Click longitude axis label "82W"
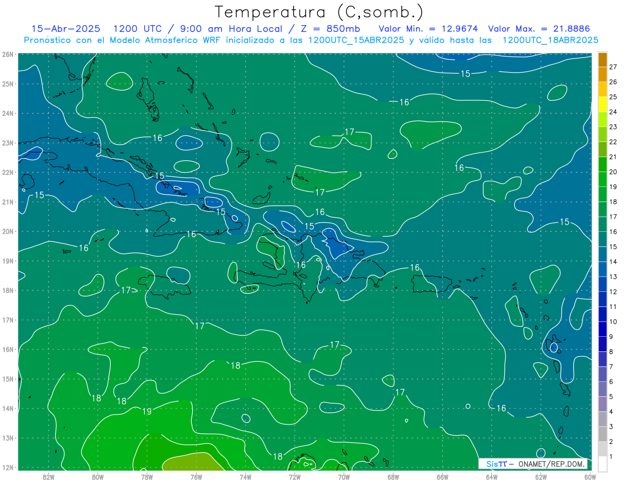This screenshot has width=627, height=484. coord(48,477)
